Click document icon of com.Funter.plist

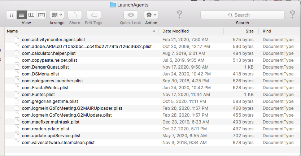pyautogui.click(x=17, y=95)
